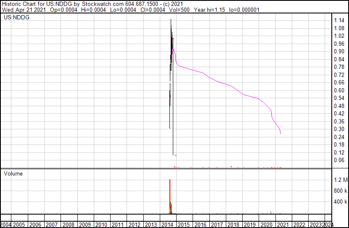Select the date 'Wed Apr 21 2021'

[x=24, y=10]
